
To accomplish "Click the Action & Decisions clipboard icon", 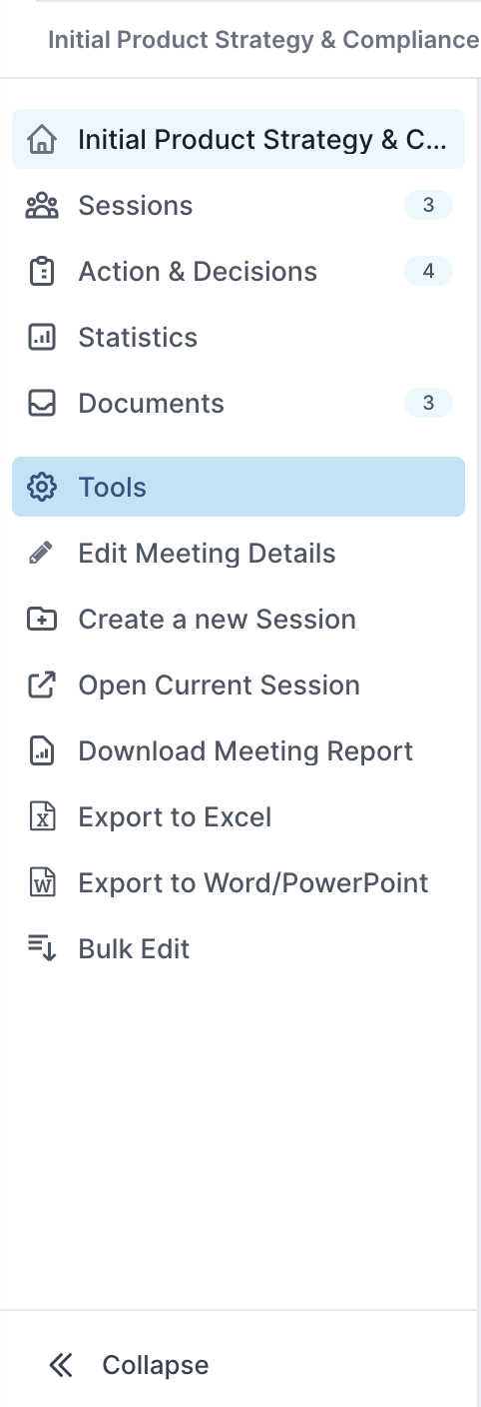I will (x=42, y=272).
